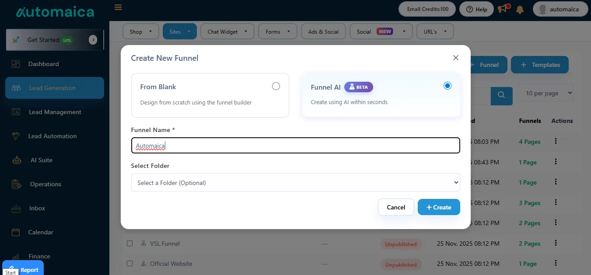Click the megaphone announcements icon
Screen dimensions: 591x275
coord(503,9)
